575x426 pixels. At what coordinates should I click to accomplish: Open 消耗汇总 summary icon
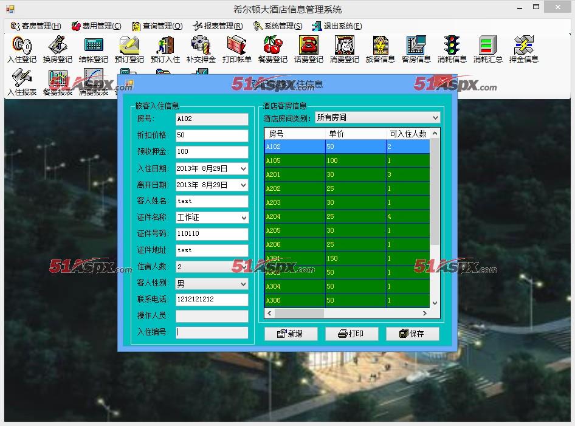pyautogui.click(x=487, y=49)
